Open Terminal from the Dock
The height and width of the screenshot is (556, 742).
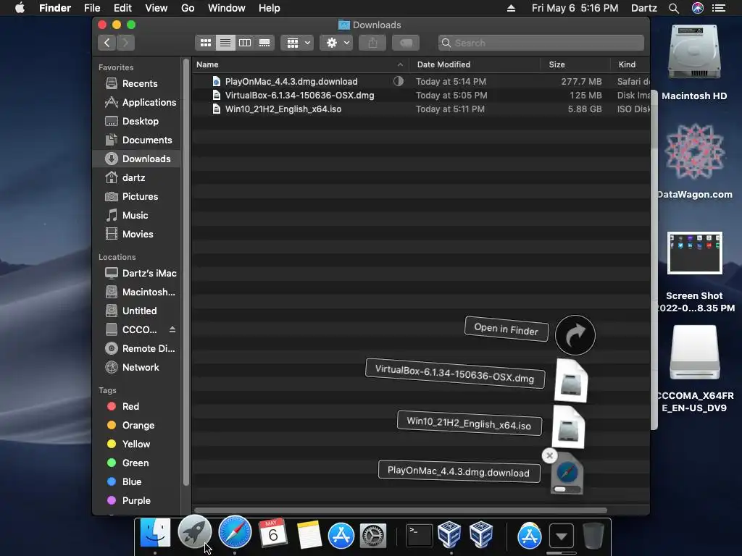tap(420, 536)
